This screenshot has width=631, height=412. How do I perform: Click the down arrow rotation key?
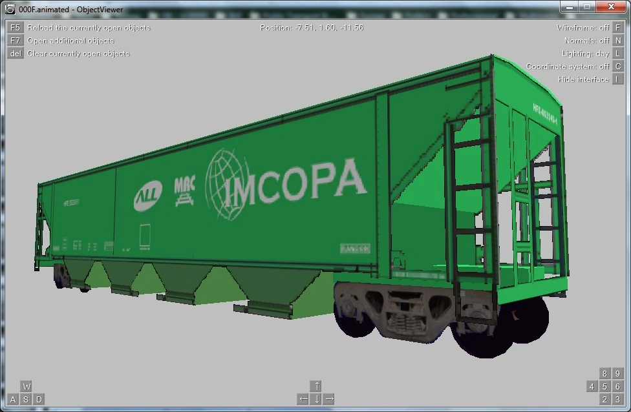tap(316, 398)
